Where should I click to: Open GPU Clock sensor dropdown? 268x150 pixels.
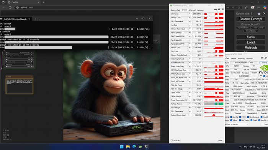click(x=190, y=14)
